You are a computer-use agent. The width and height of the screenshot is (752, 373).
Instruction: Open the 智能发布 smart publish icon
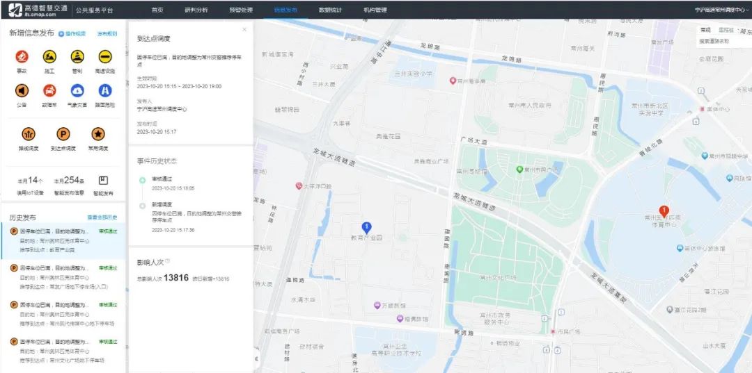(x=103, y=181)
